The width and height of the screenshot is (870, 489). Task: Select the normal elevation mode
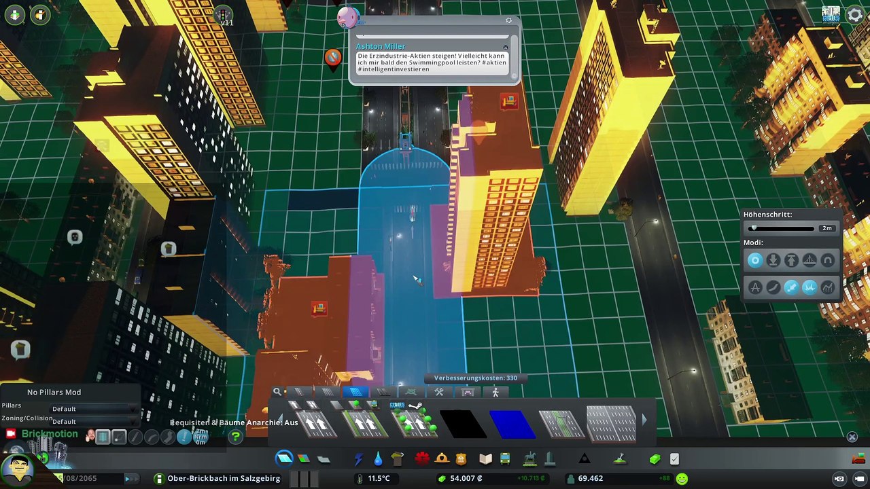click(x=755, y=260)
